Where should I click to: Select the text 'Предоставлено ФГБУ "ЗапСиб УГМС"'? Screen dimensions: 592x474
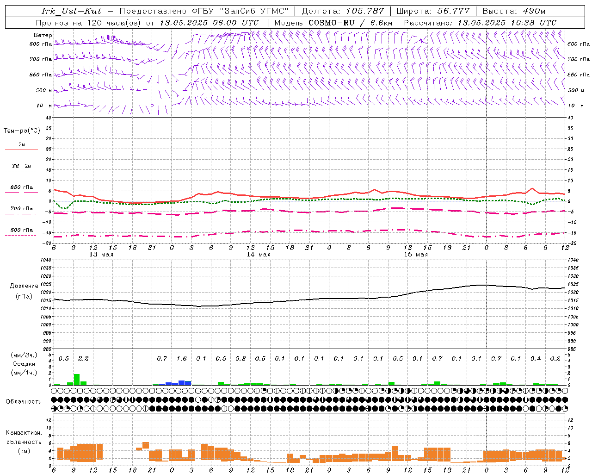pos(204,11)
